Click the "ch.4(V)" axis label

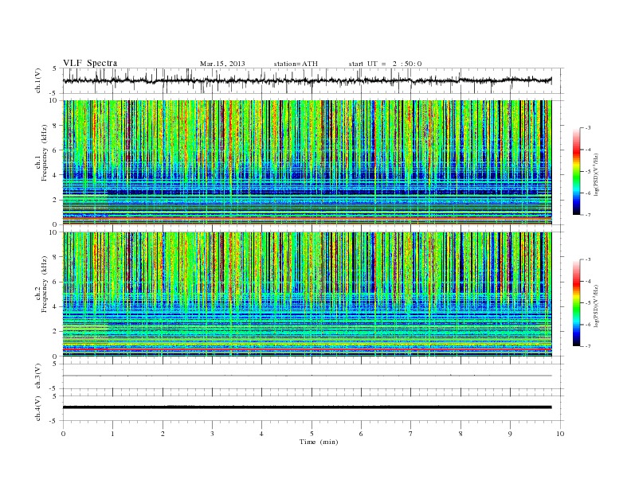click(38, 408)
